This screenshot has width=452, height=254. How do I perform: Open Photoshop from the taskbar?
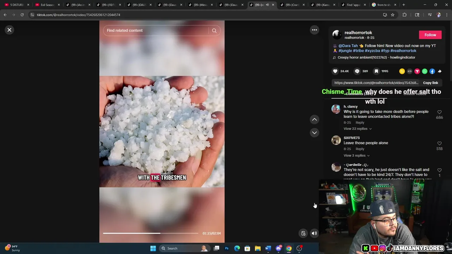pos(227,248)
